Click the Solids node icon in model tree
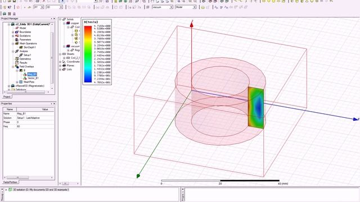 coord(64,19)
